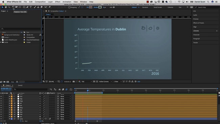Expand the Oct layer properties

(x=9, y=97)
